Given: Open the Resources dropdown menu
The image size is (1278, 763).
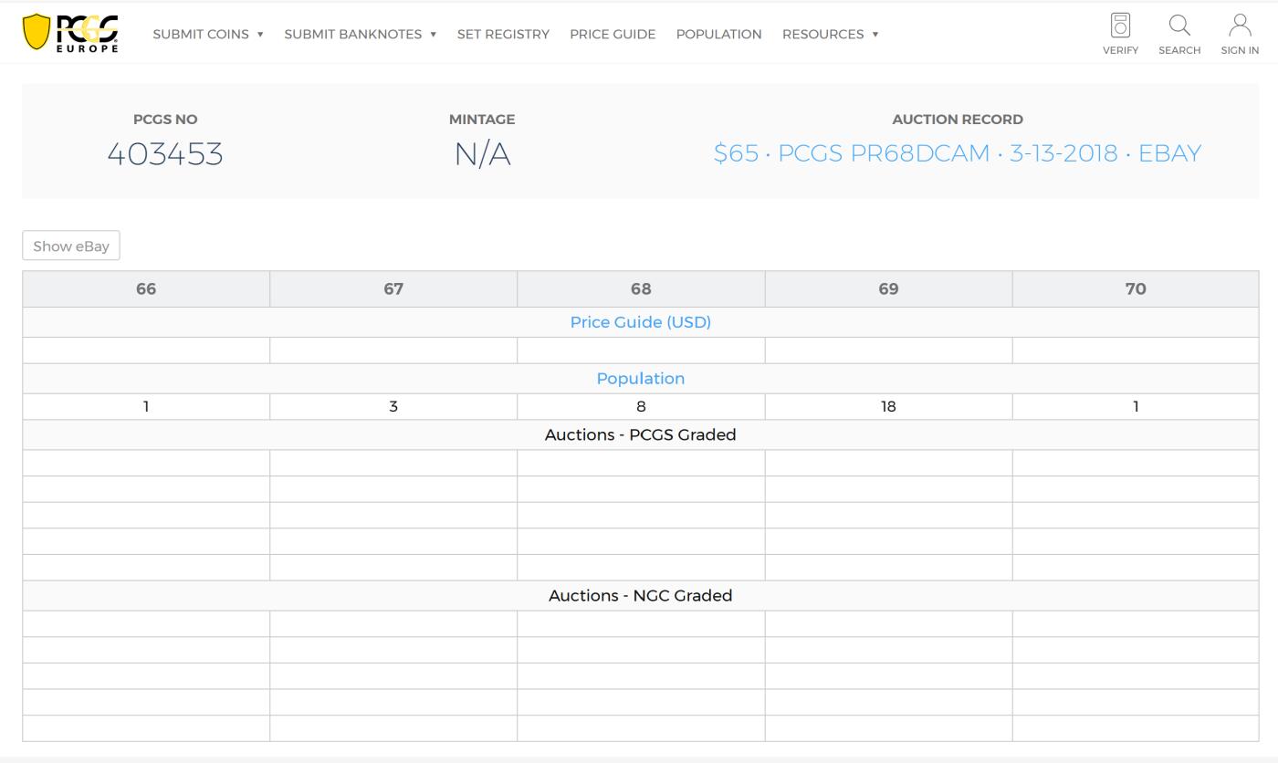Looking at the screenshot, I should coord(830,34).
